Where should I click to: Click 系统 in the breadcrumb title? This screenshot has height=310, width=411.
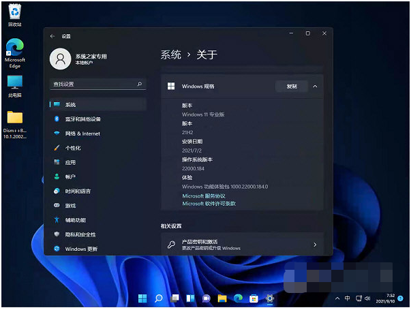pos(171,55)
